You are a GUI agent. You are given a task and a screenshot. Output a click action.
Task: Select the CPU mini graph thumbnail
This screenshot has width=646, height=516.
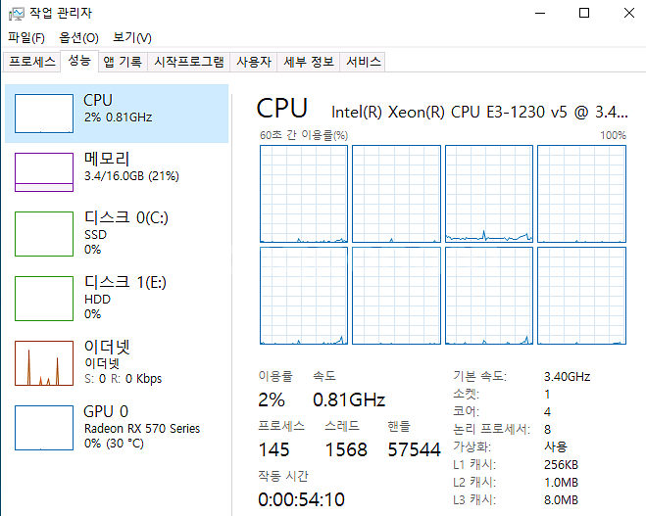click(x=44, y=114)
